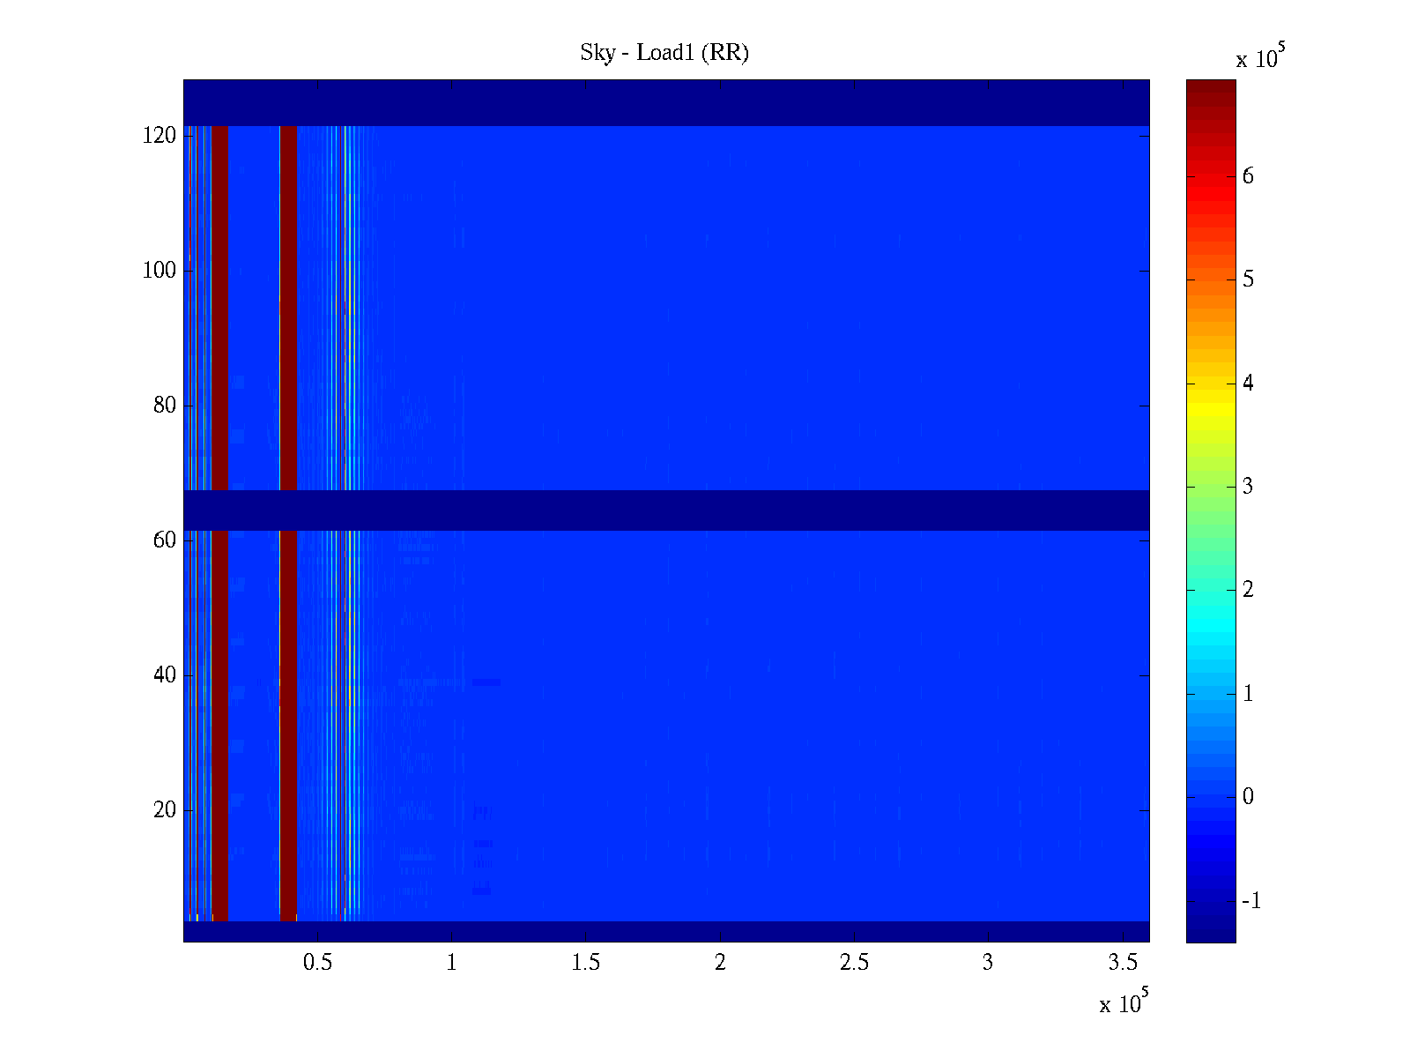Click the plot title "Sky - Load1 (RR)"
This screenshot has height=1058, width=1410.
point(664,53)
